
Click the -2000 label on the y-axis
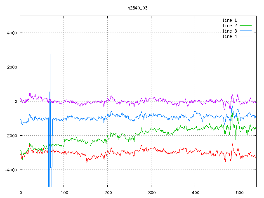[x=10, y=136]
